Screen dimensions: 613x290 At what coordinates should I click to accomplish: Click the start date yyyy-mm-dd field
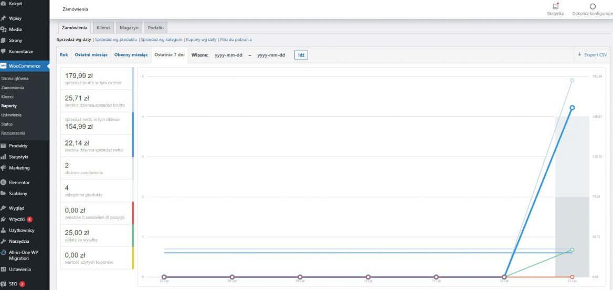[228, 55]
